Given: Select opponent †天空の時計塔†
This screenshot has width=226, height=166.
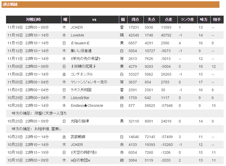Looking at the screenshot, I should 84,152.
